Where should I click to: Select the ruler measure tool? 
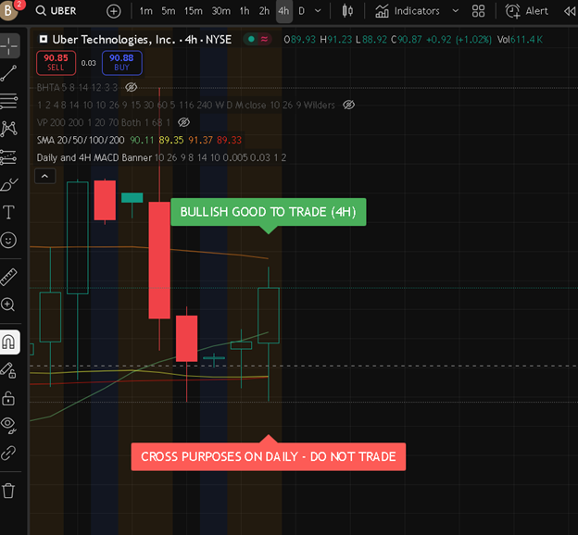click(9, 277)
